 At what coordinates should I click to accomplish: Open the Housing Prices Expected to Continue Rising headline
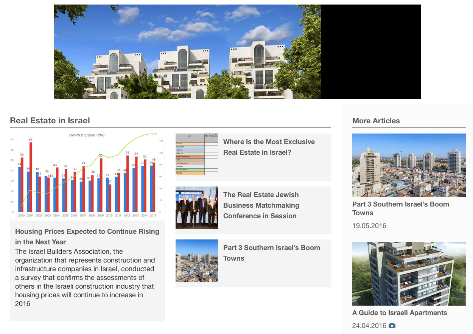point(87,236)
